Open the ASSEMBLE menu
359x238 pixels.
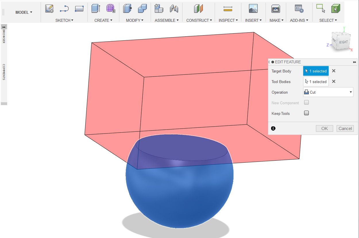[x=167, y=20]
